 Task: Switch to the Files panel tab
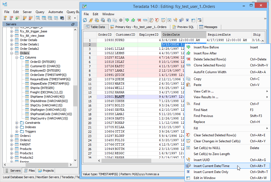[29, 171]
